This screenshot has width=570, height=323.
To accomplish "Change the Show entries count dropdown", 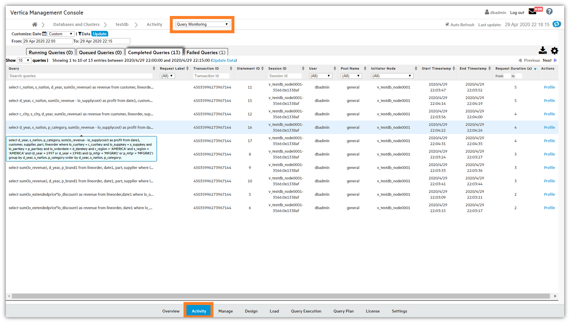I will pos(24,61).
